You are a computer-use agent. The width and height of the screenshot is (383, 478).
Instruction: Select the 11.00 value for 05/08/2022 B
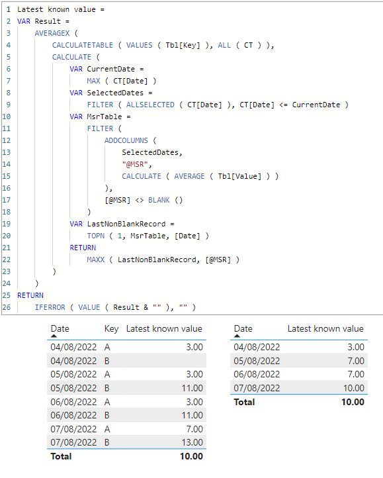(x=192, y=388)
